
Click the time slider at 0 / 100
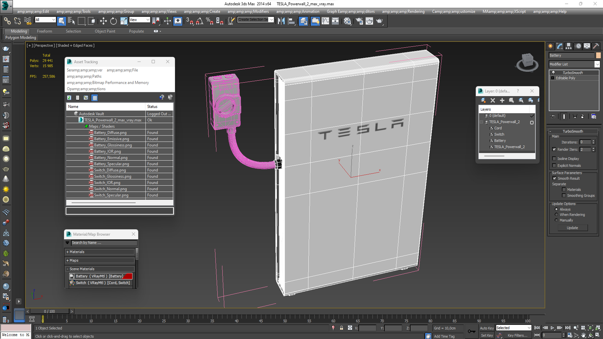pyautogui.click(x=49, y=311)
